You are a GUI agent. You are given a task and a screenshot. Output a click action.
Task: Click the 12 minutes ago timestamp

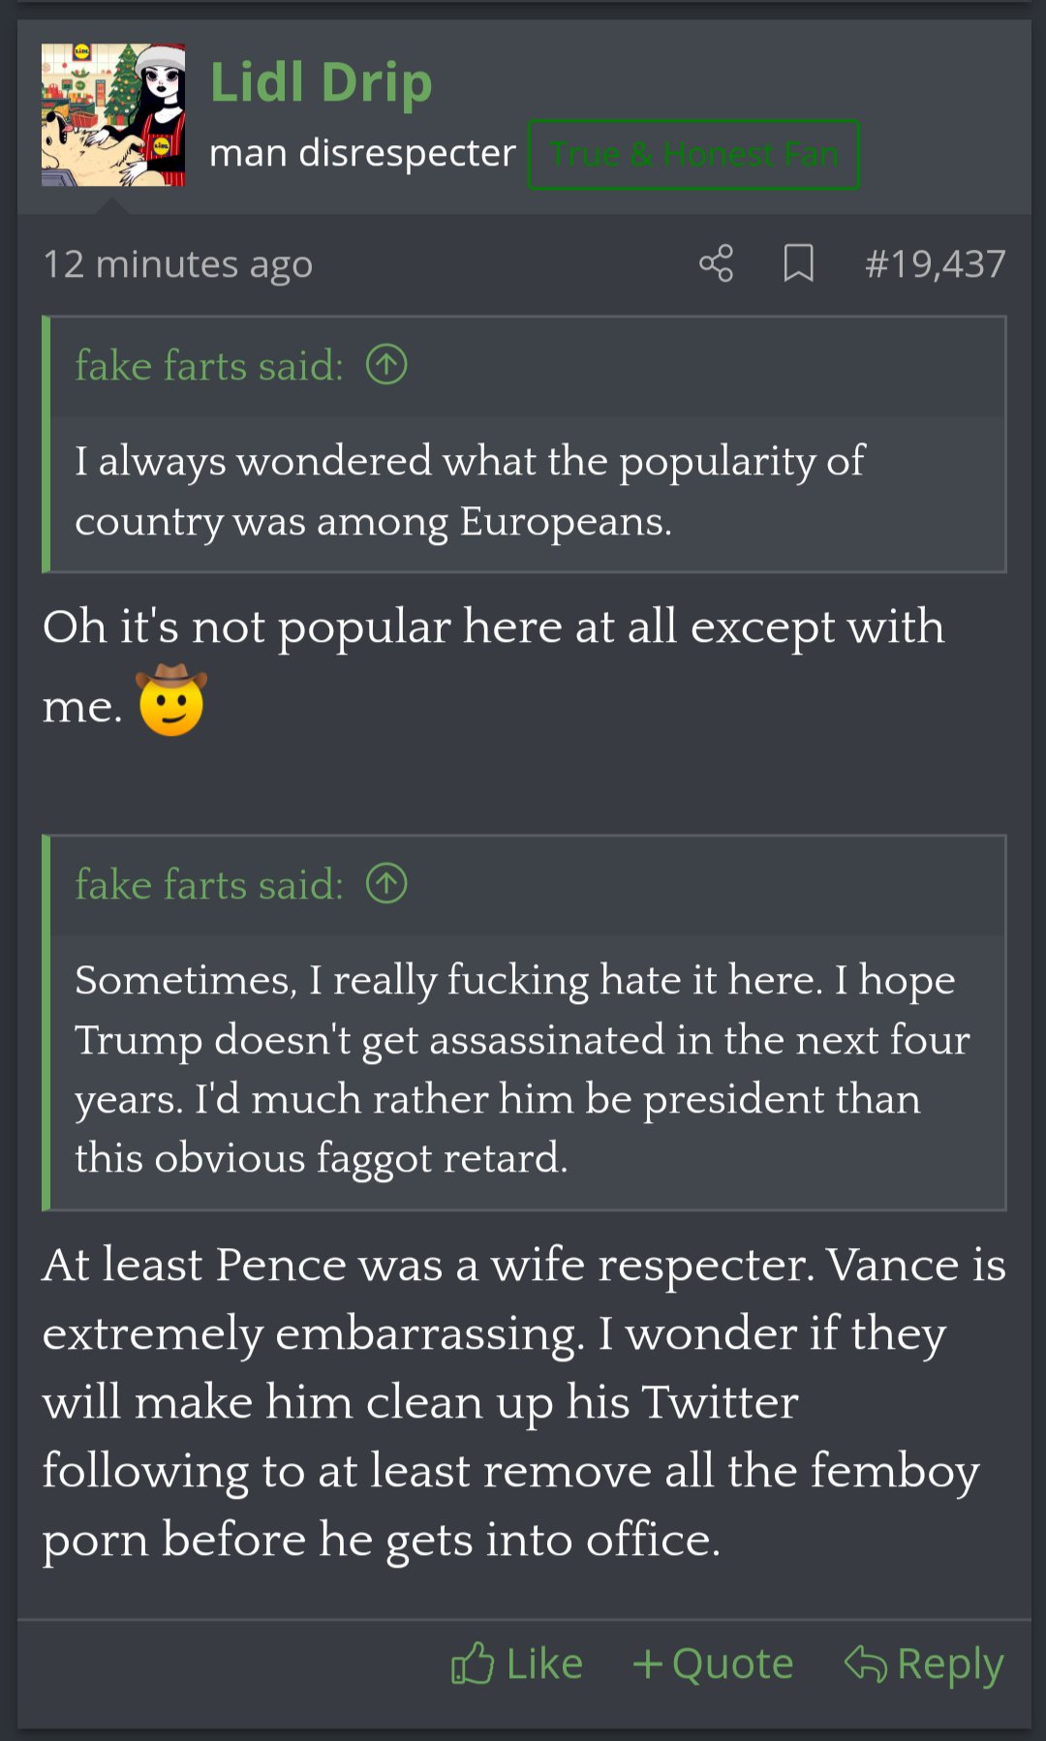(x=178, y=263)
